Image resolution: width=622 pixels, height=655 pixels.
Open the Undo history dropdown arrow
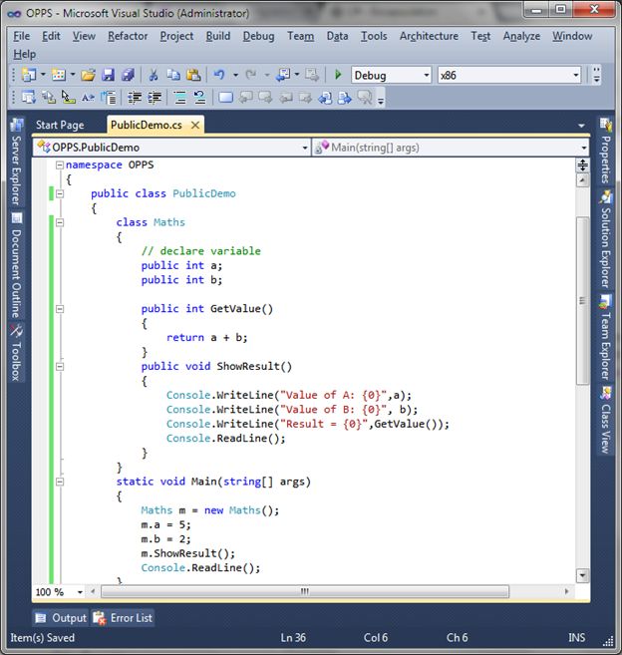[235, 75]
